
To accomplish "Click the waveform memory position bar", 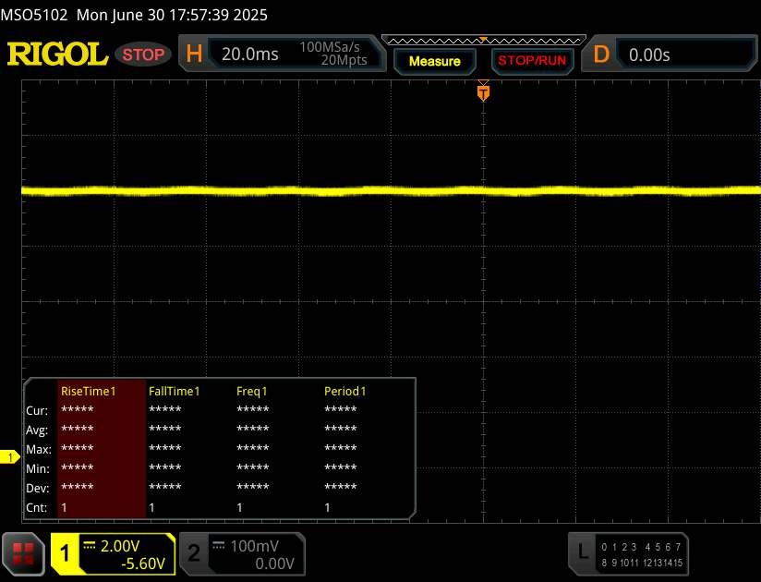I will coord(484,41).
